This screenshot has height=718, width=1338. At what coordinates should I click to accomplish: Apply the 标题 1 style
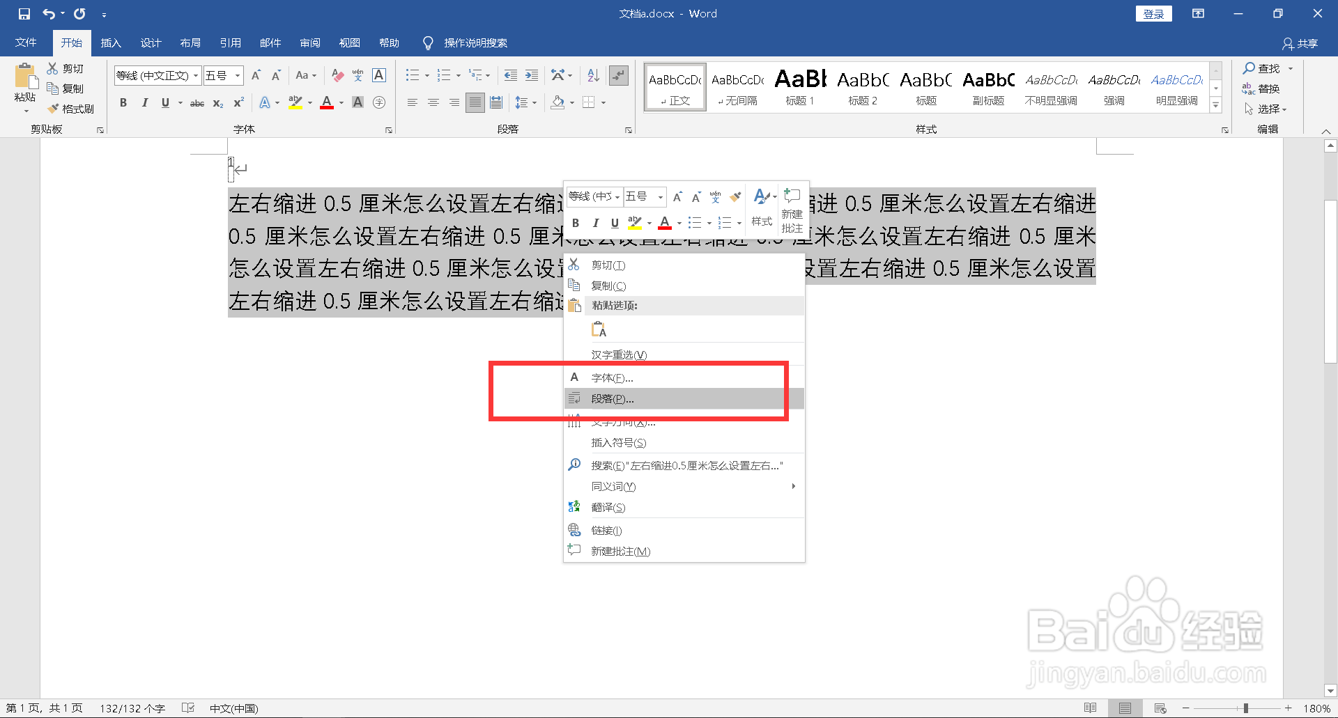click(800, 87)
